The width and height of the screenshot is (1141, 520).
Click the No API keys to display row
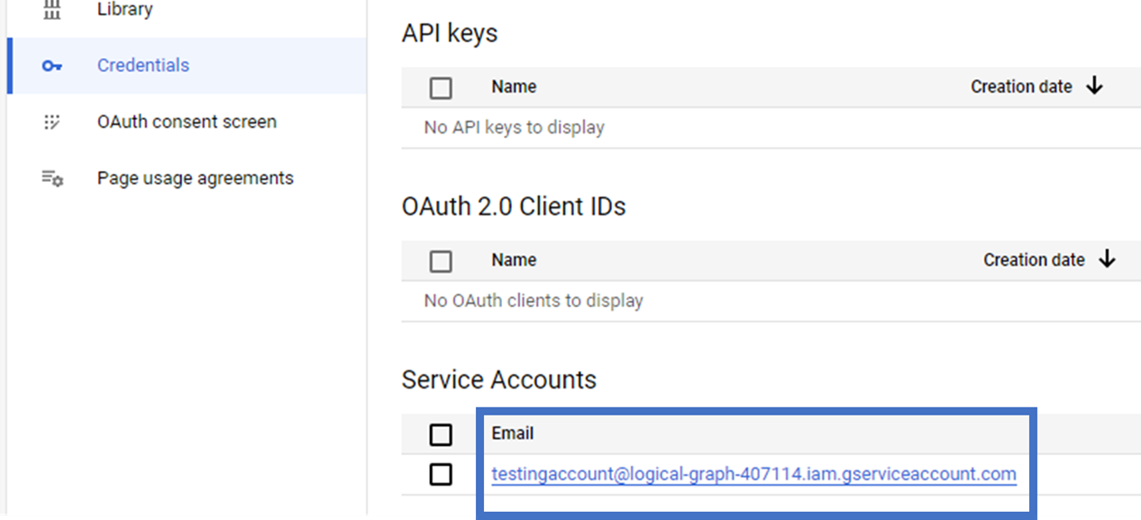pyautogui.click(x=514, y=127)
